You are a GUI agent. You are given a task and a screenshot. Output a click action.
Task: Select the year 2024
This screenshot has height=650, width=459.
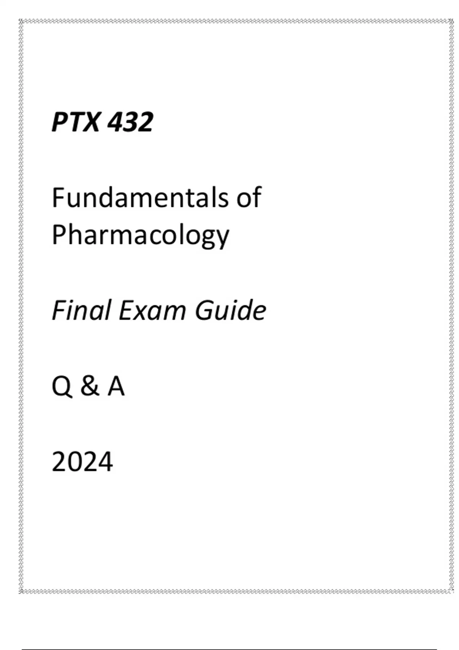pyautogui.click(x=82, y=461)
